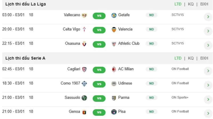Click the Athletic Club crest
Image resolution: width=213 pixels, height=119 pixels.
point(114,44)
